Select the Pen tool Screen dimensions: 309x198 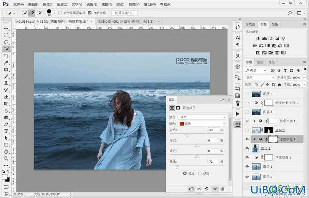point(6,124)
